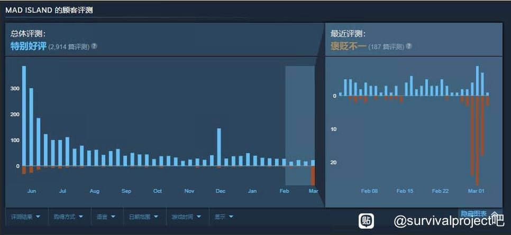
Task: Click the (187 篇评测) review count
Action: point(386,47)
